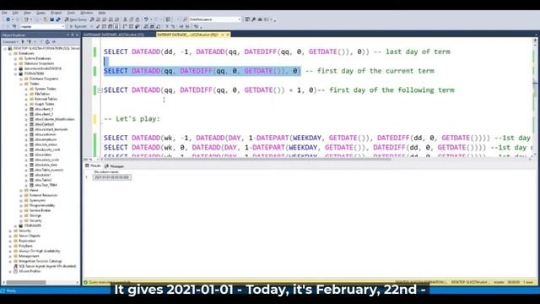The height and width of the screenshot is (304, 540).
Task: Collapse the FORMATION database node
Action: point(15,73)
